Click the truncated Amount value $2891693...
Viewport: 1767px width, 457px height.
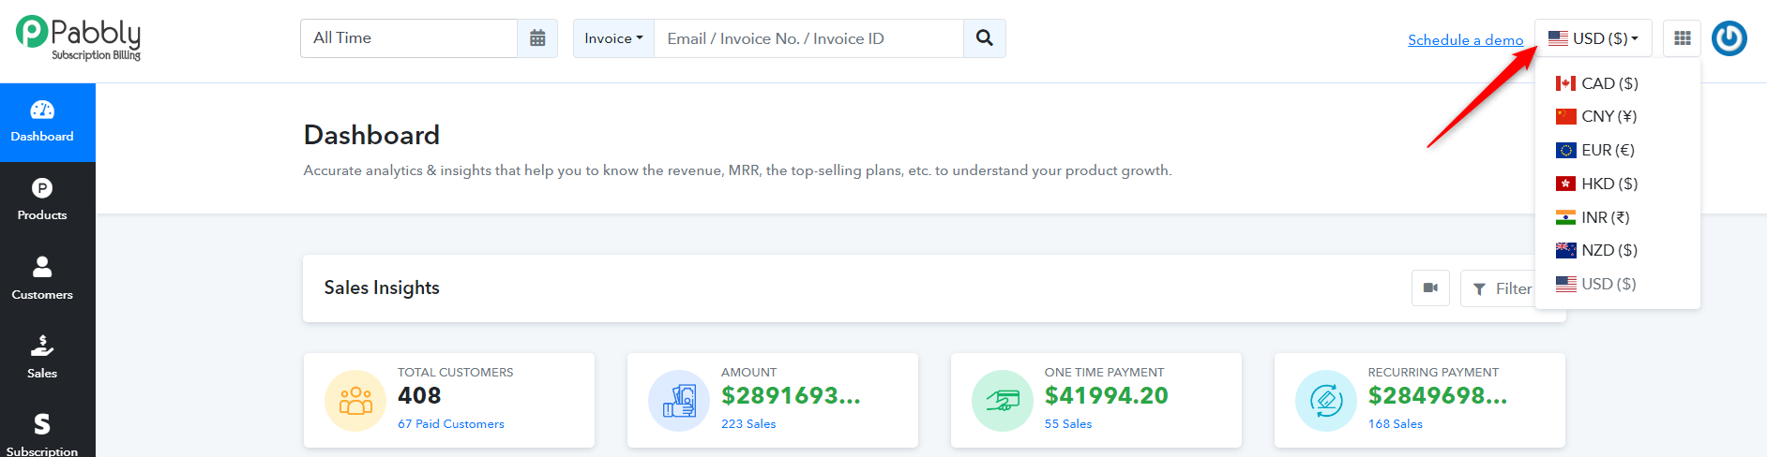(x=791, y=396)
